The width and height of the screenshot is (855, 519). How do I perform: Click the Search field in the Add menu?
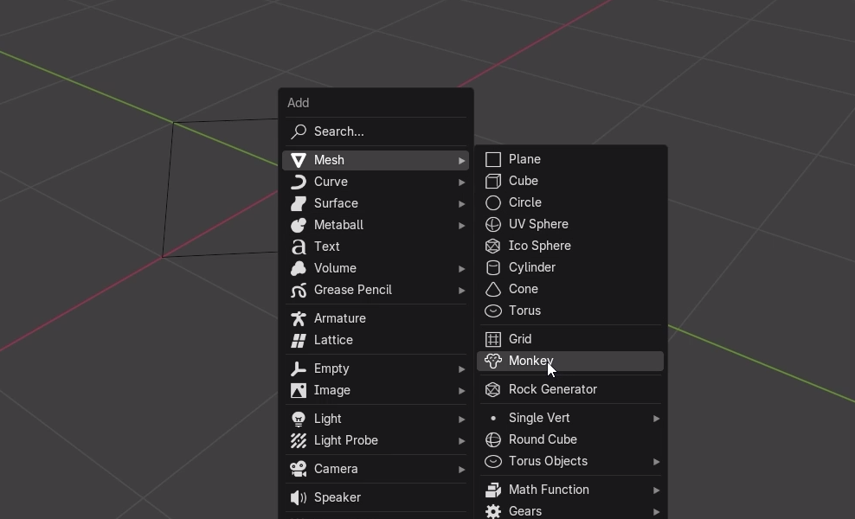point(376,131)
